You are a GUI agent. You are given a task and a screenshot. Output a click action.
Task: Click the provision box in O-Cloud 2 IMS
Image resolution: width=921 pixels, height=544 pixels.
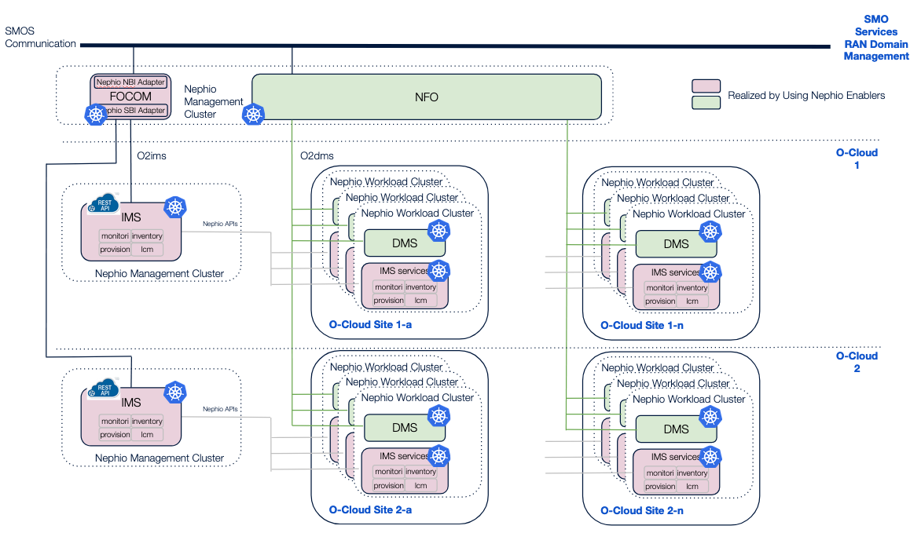(115, 434)
